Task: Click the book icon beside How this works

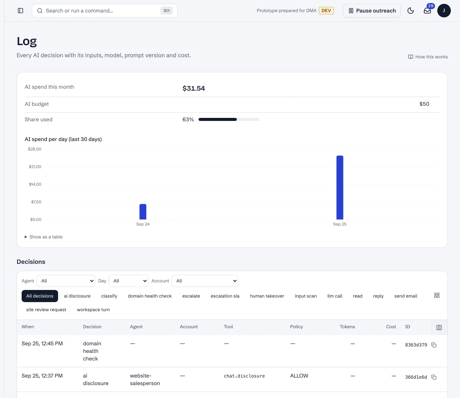Action: point(411,57)
